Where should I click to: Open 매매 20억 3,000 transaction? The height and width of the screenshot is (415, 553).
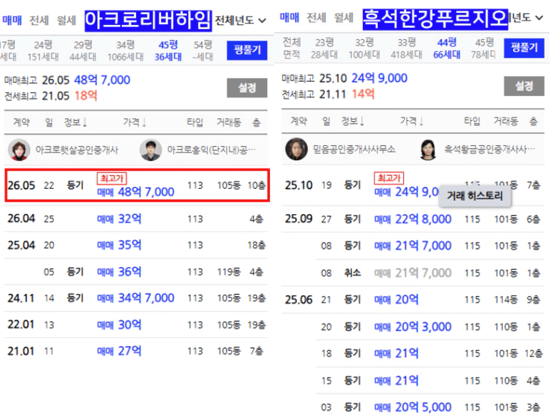click(x=413, y=327)
